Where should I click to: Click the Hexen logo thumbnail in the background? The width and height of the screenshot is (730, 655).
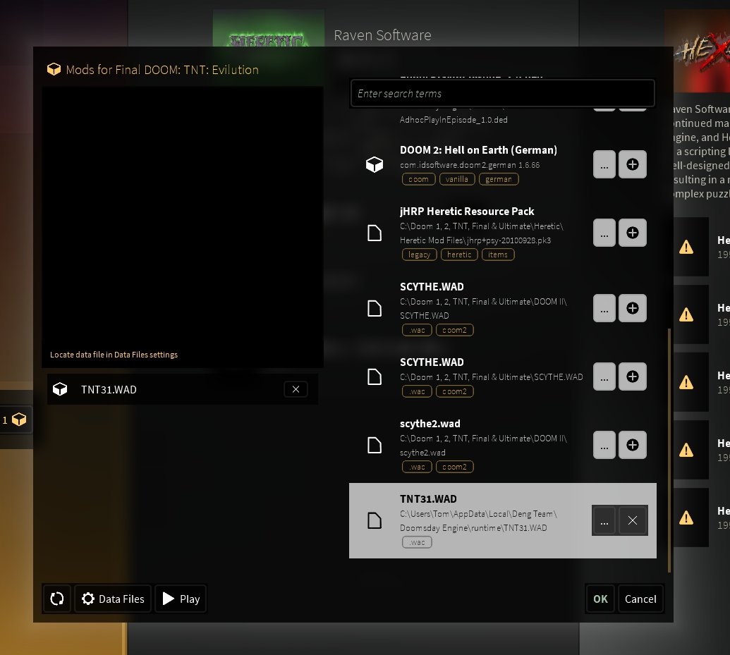[x=697, y=51]
